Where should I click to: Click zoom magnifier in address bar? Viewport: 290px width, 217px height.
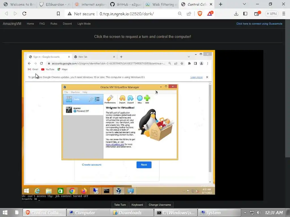click(x=180, y=14)
